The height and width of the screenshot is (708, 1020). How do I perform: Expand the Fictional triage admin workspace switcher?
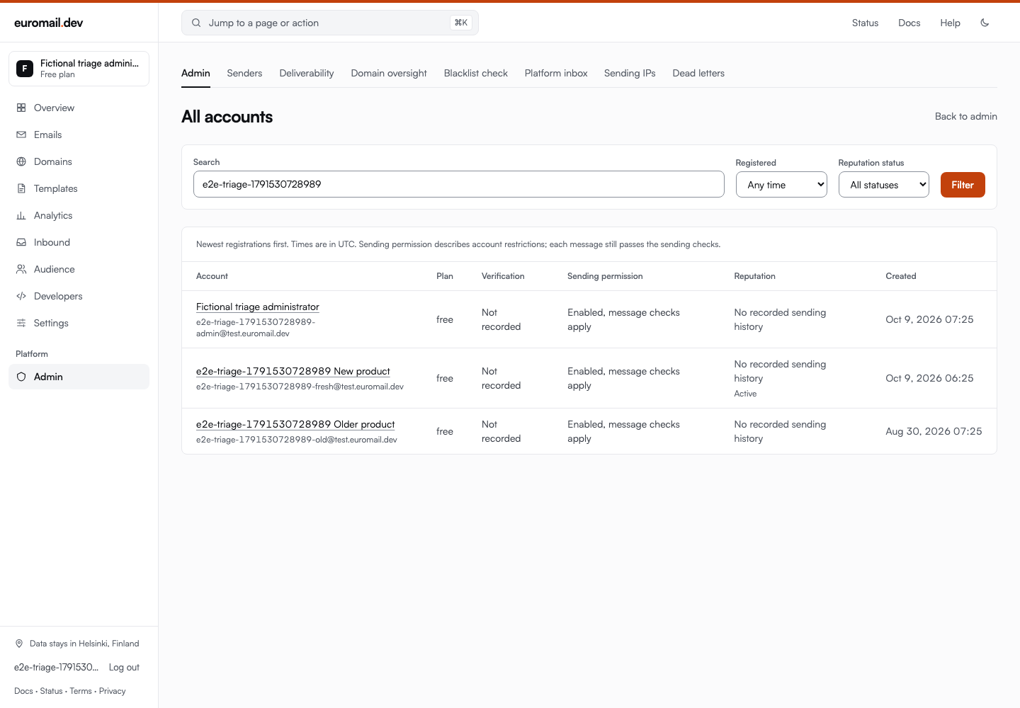(x=79, y=69)
